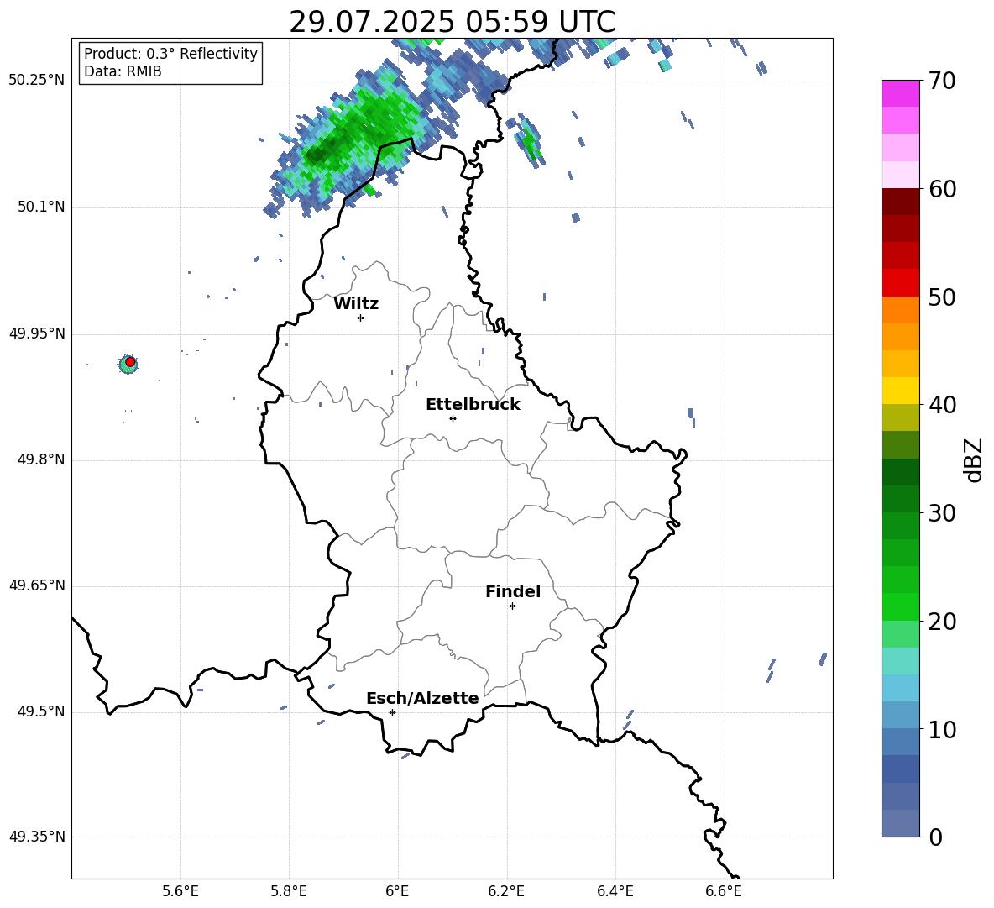The width and height of the screenshot is (994, 908).
Task: Click the dBZ colorbar axis label
Action: pos(975,459)
